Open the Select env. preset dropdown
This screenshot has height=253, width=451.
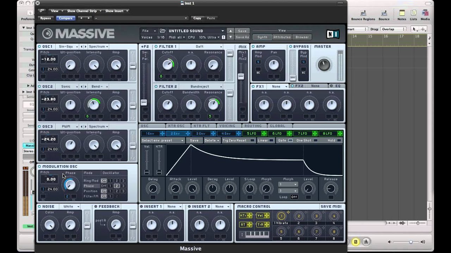pos(162,141)
